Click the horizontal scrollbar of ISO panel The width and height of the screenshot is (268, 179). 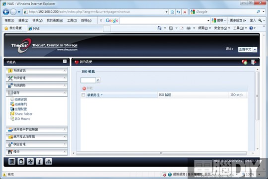161,153
